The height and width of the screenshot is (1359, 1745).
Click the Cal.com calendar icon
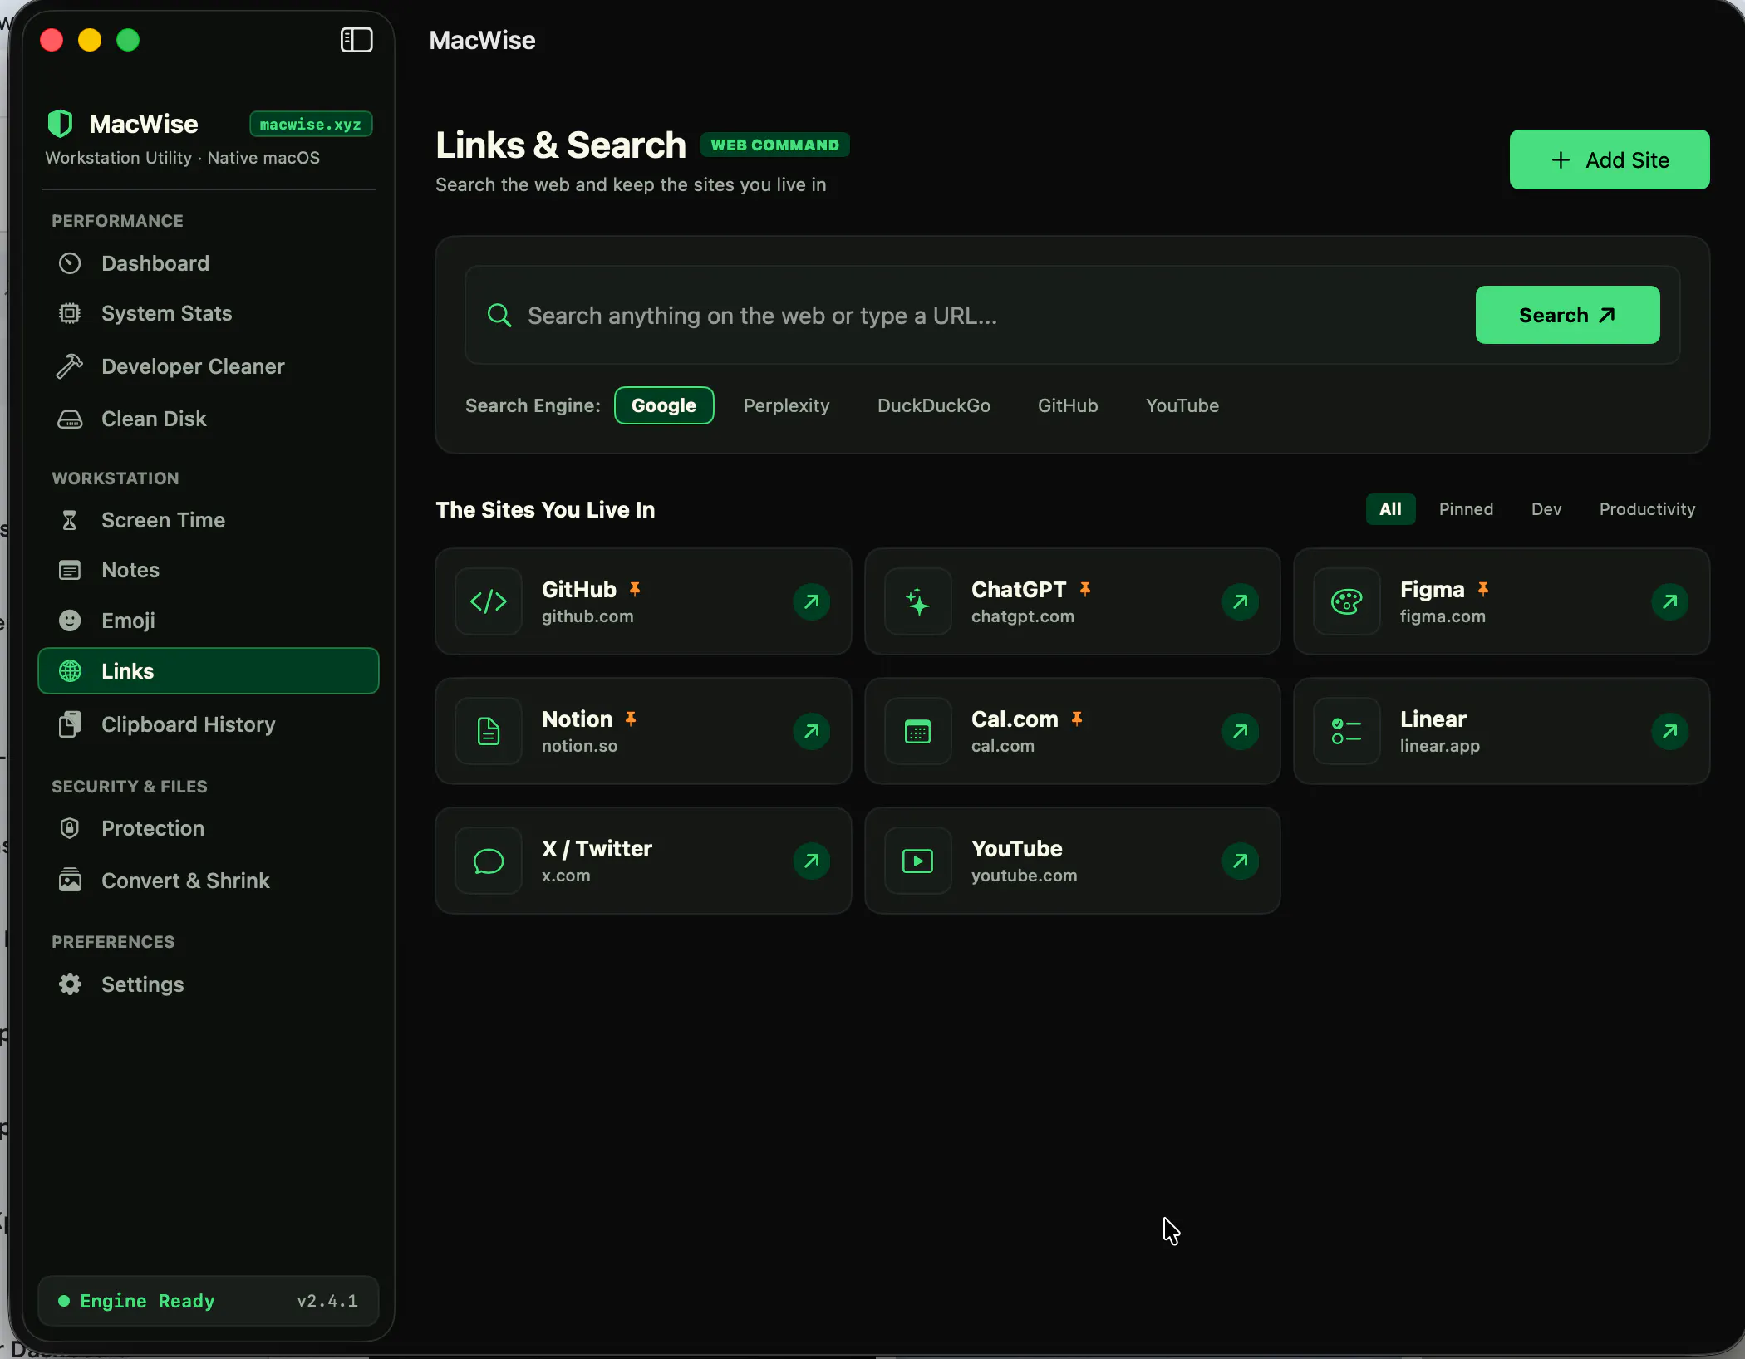click(918, 731)
